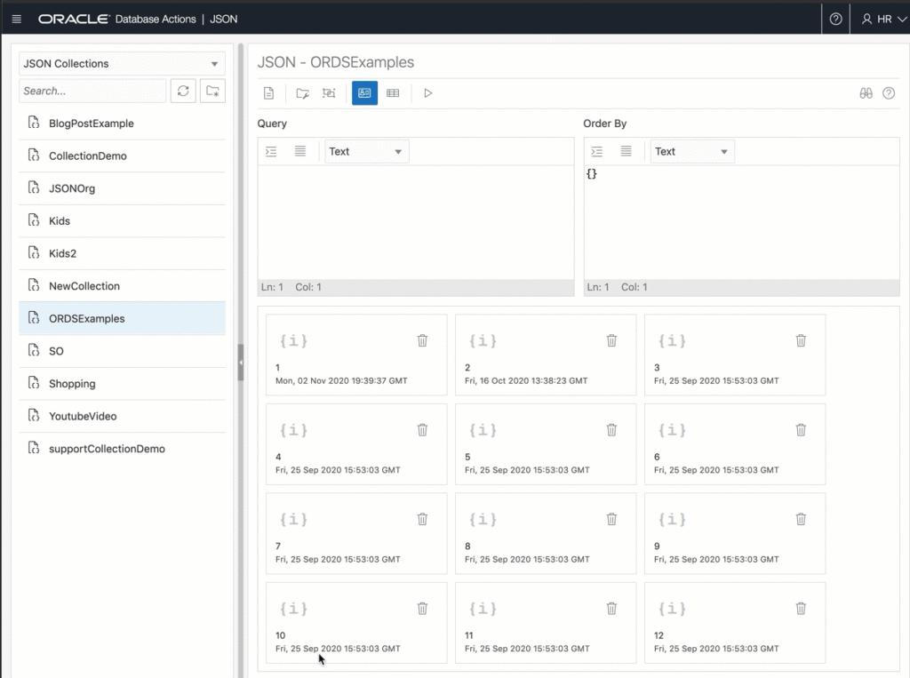
Task: Refresh the collections list
Action: coord(183,91)
